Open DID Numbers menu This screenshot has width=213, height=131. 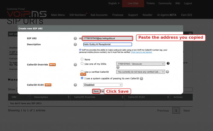tap(78, 15)
